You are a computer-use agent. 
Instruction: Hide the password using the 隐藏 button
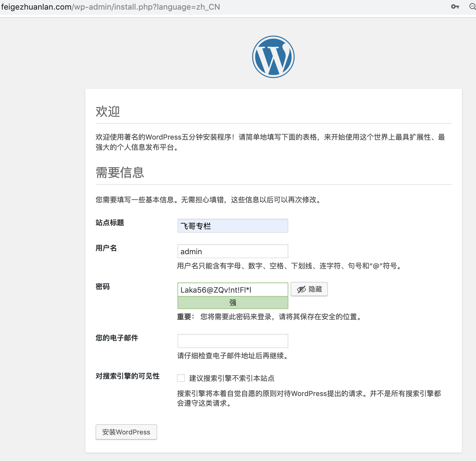pos(309,289)
